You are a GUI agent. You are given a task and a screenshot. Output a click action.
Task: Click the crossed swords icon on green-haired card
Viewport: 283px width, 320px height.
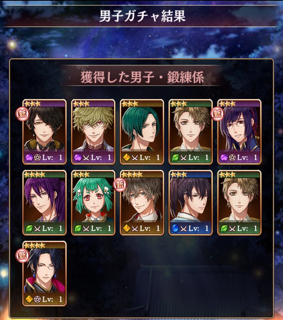pyautogui.click(x=86, y=229)
